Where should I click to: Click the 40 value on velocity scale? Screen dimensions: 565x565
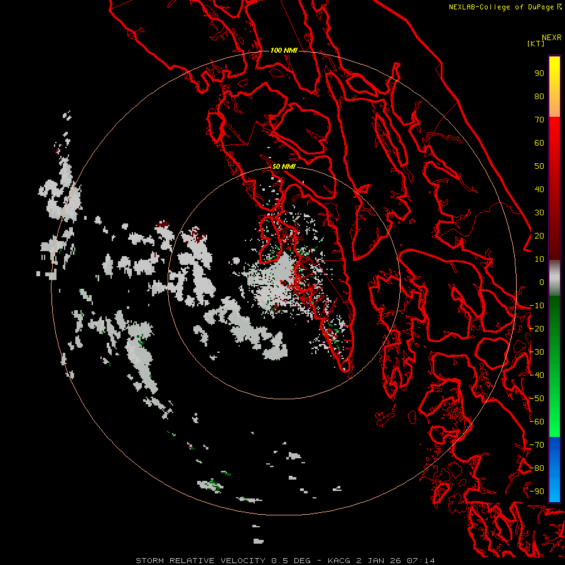coord(539,189)
